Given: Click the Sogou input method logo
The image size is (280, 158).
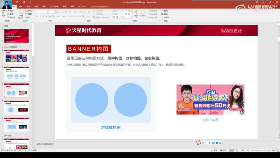Looking at the screenshot, I should [x=198, y=143].
